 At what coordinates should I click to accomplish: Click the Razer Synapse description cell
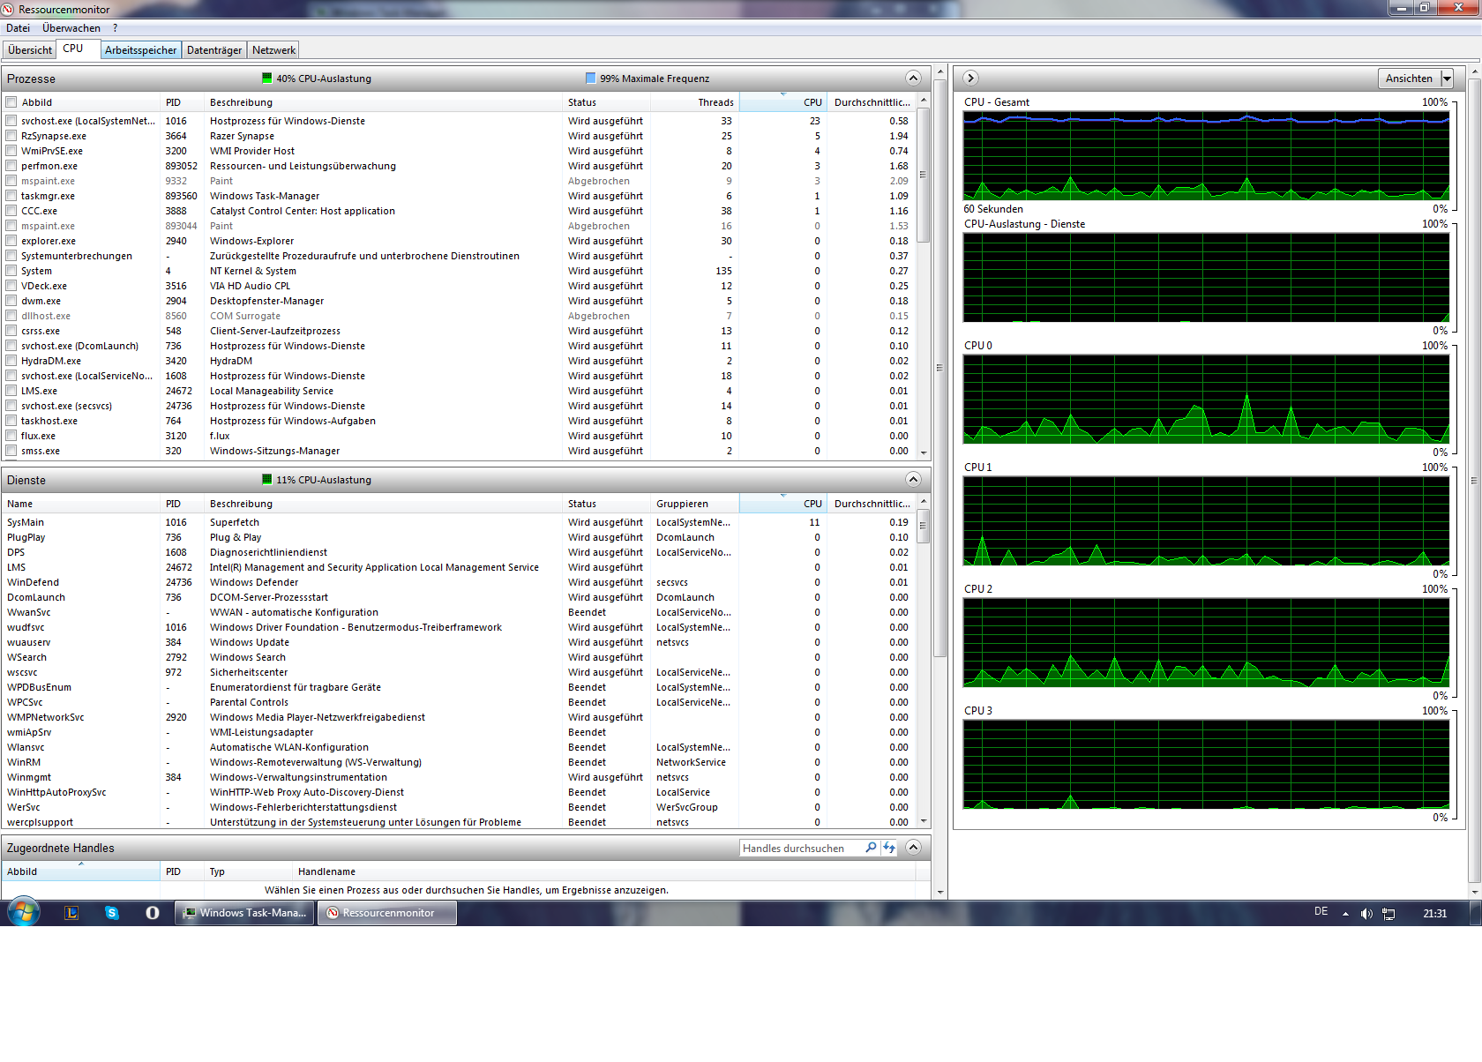242,136
